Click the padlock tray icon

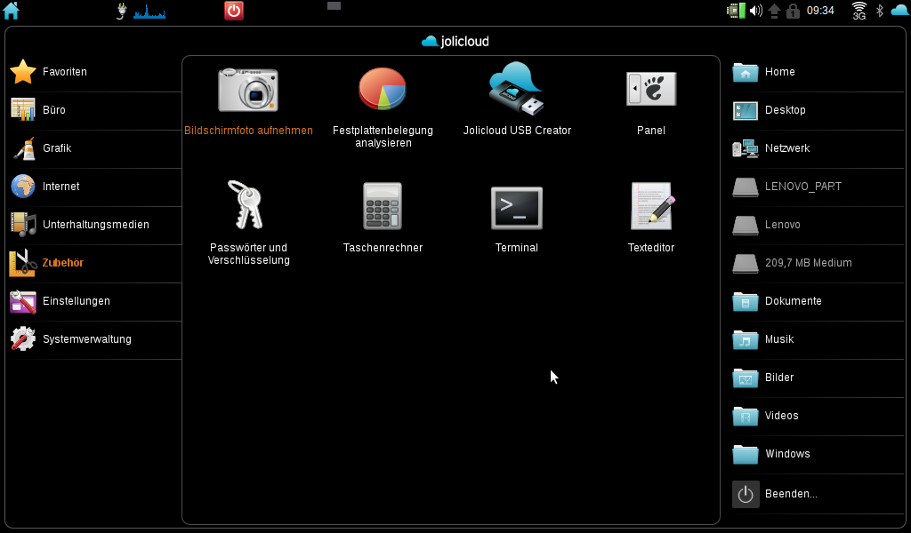point(793,11)
